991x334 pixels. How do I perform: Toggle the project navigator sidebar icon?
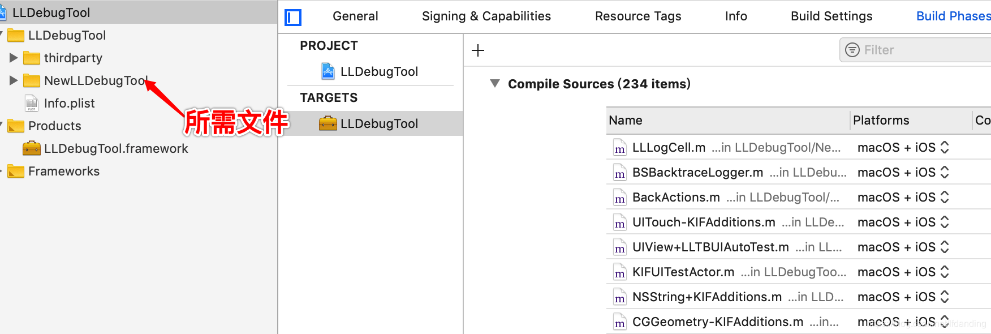pyautogui.click(x=293, y=18)
